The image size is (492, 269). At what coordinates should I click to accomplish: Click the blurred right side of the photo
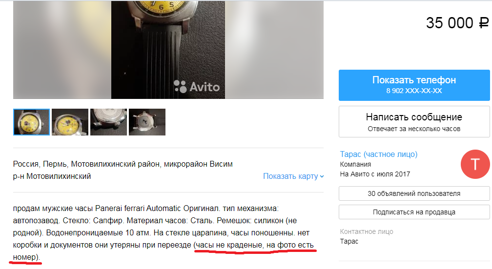274,50
